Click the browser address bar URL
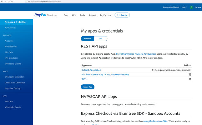Screen dimensions: 202x125 (x=47, y=2)
